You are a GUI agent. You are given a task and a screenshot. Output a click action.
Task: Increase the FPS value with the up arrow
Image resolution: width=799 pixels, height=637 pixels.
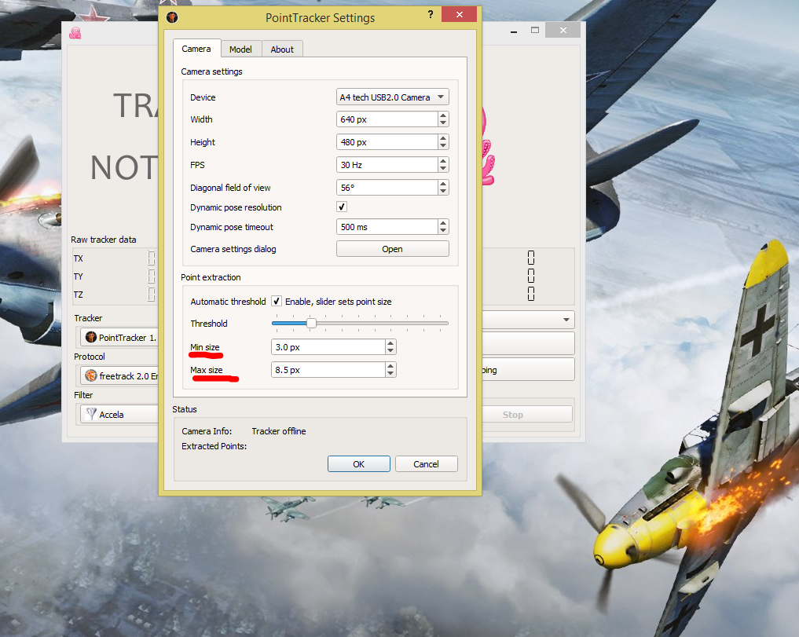(x=443, y=161)
